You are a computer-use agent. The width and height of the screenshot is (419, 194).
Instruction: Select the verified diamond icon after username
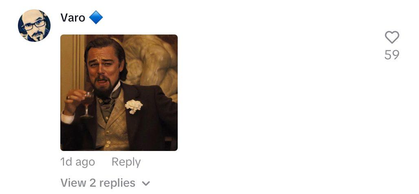point(96,18)
